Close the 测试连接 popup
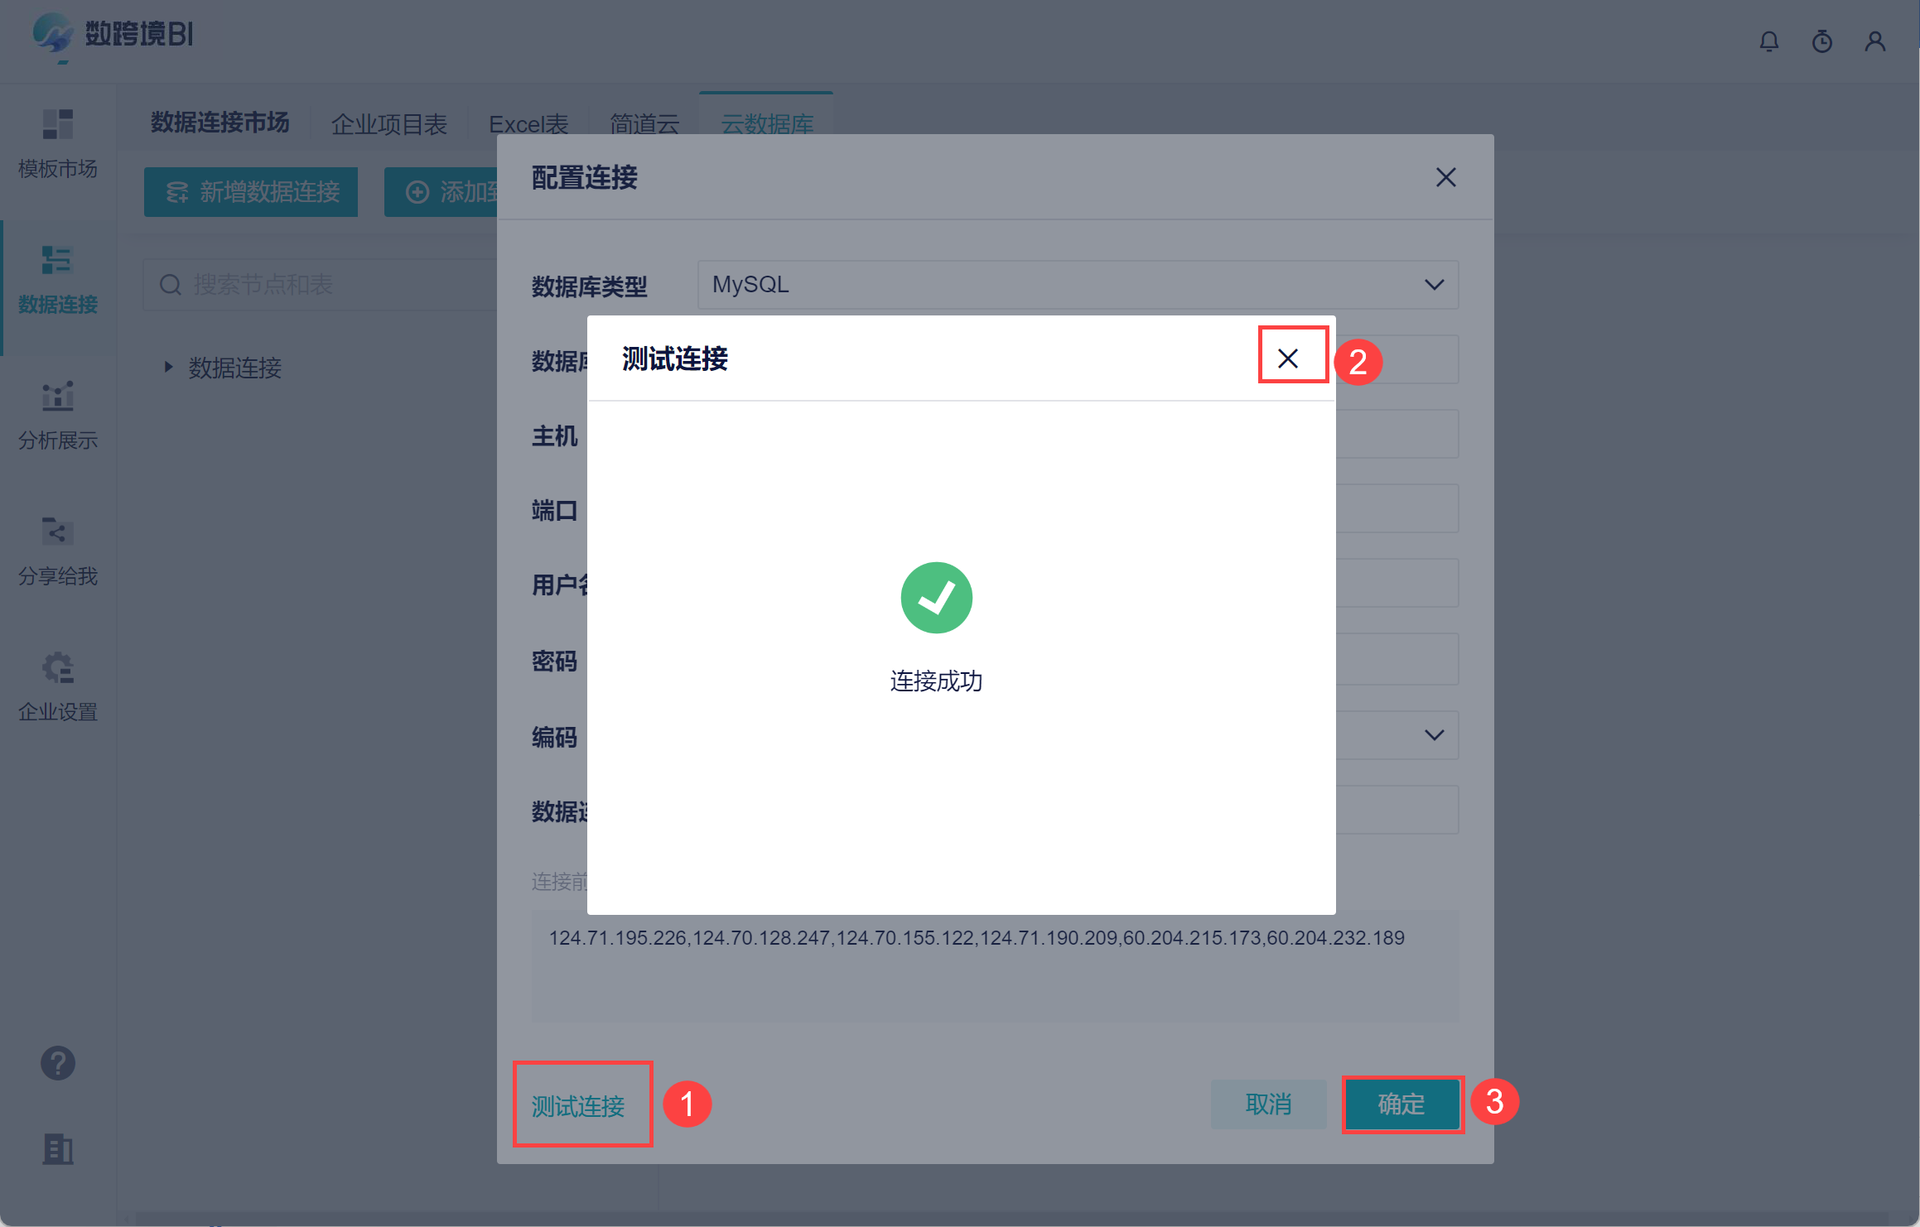Viewport: 1920px width, 1227px height. (x=1288, y=358)
